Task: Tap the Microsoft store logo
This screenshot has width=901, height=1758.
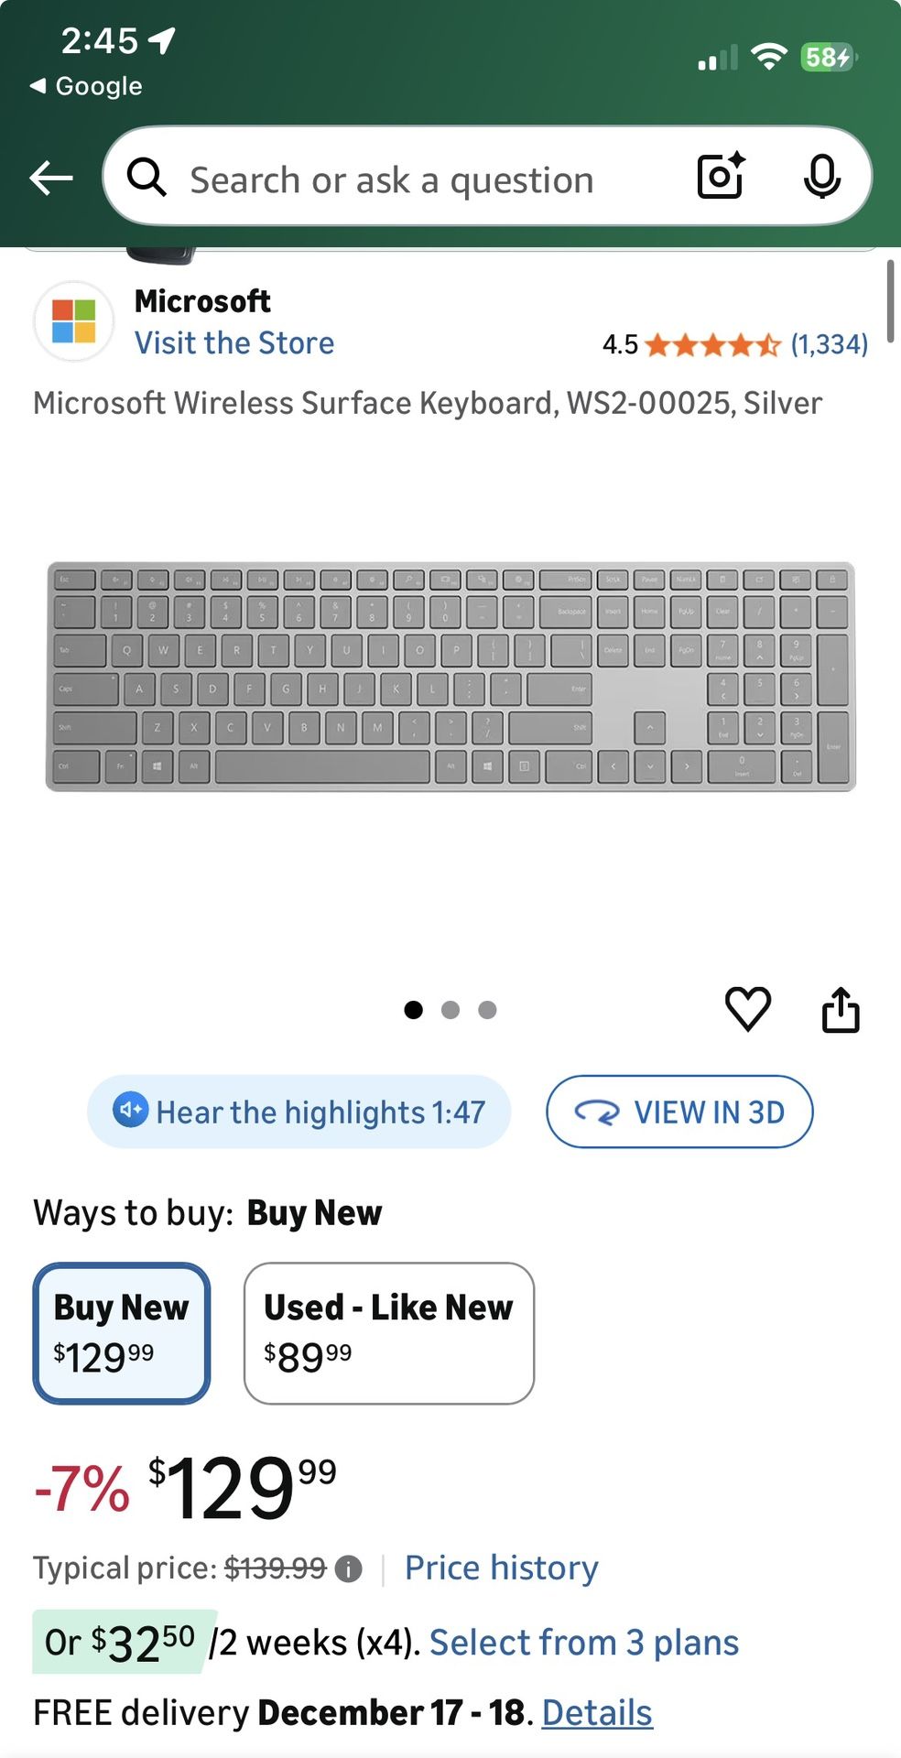Action: pos(74,321)
